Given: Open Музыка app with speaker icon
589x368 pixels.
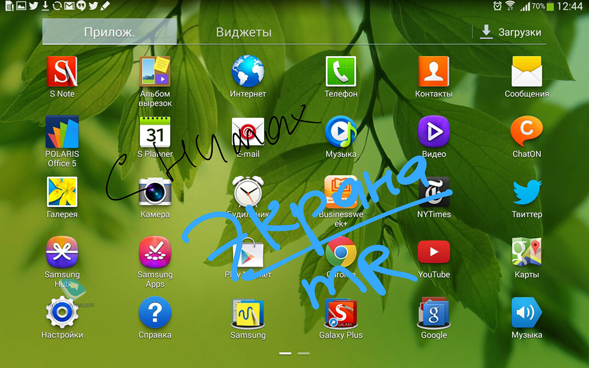Looking at the screenshot, I should 527,312.
